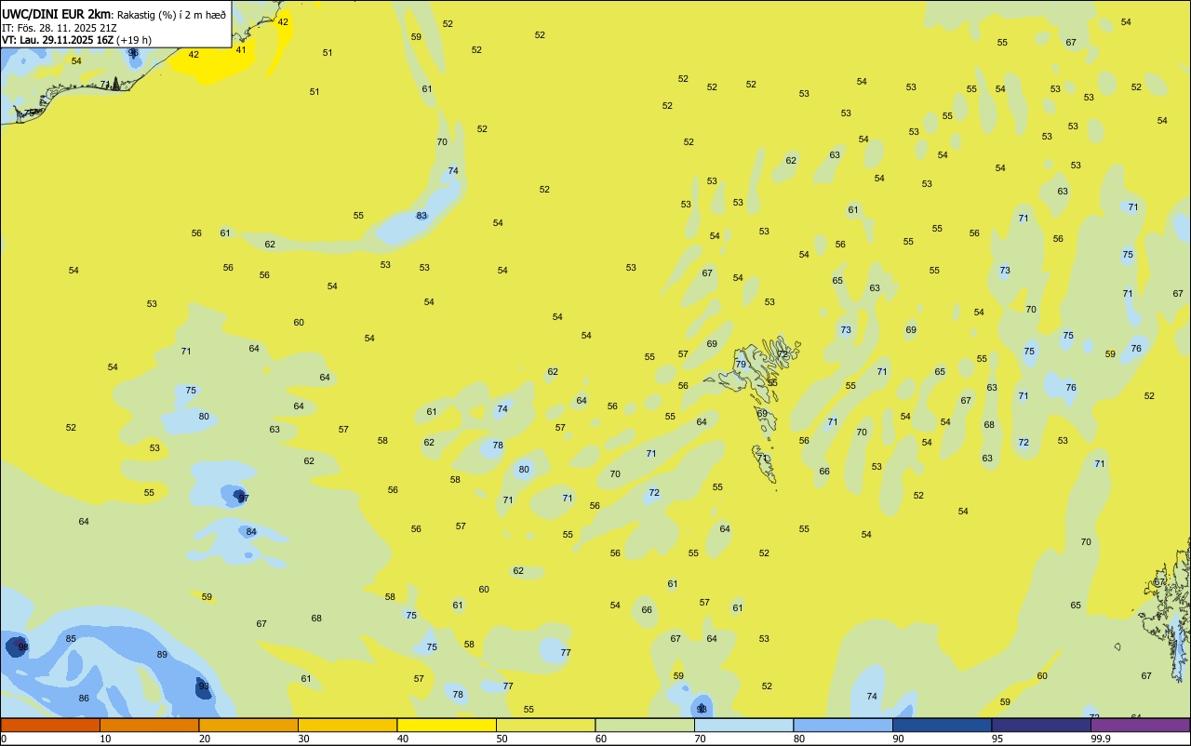Select the purple above-99.9 legend swatch

[1140, 725]
